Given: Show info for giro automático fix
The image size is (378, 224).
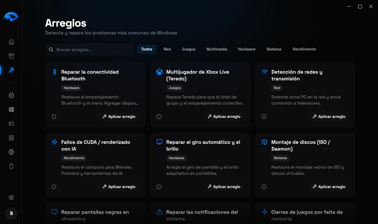Looking at the screenshot, I should (x=159, y=187).
